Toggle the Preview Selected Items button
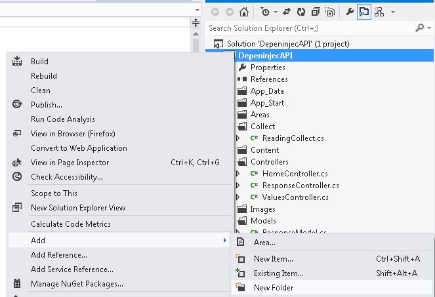 364,12
